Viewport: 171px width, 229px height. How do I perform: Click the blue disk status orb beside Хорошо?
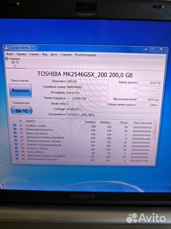(7, 59)
